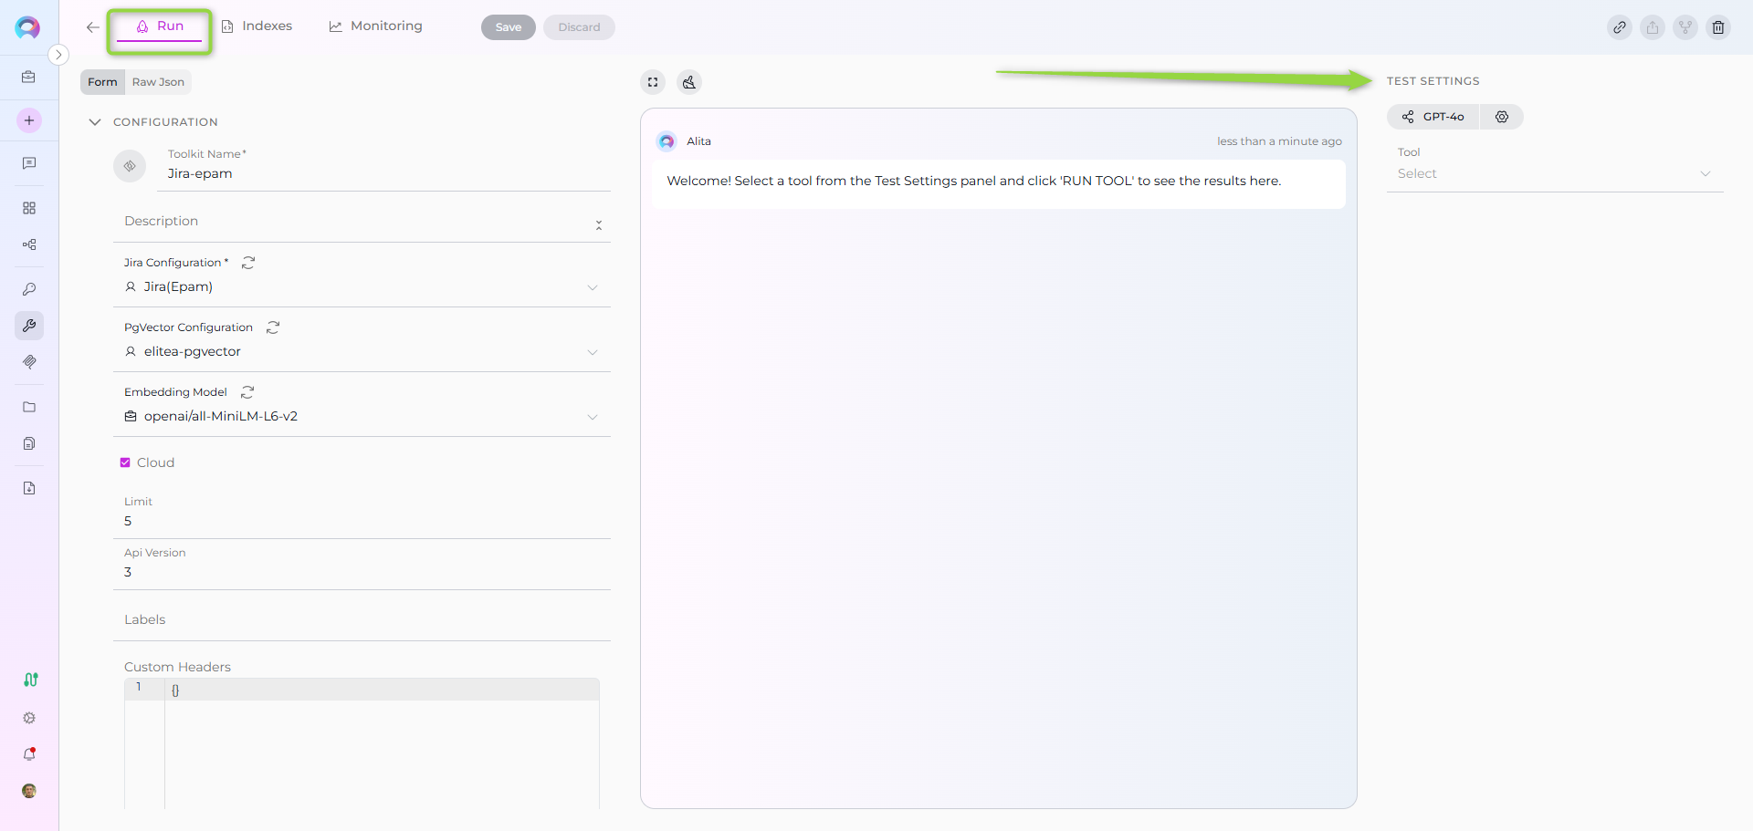Choose the GPT-4o model button
This screenshot has height=831, width=1753.
1433,117
